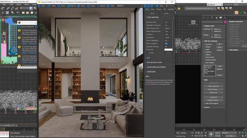Select Shaded Material Color radio button
The width and height of the screenshot is (247, 138).
pyautogui.click(x=212, y=37)
